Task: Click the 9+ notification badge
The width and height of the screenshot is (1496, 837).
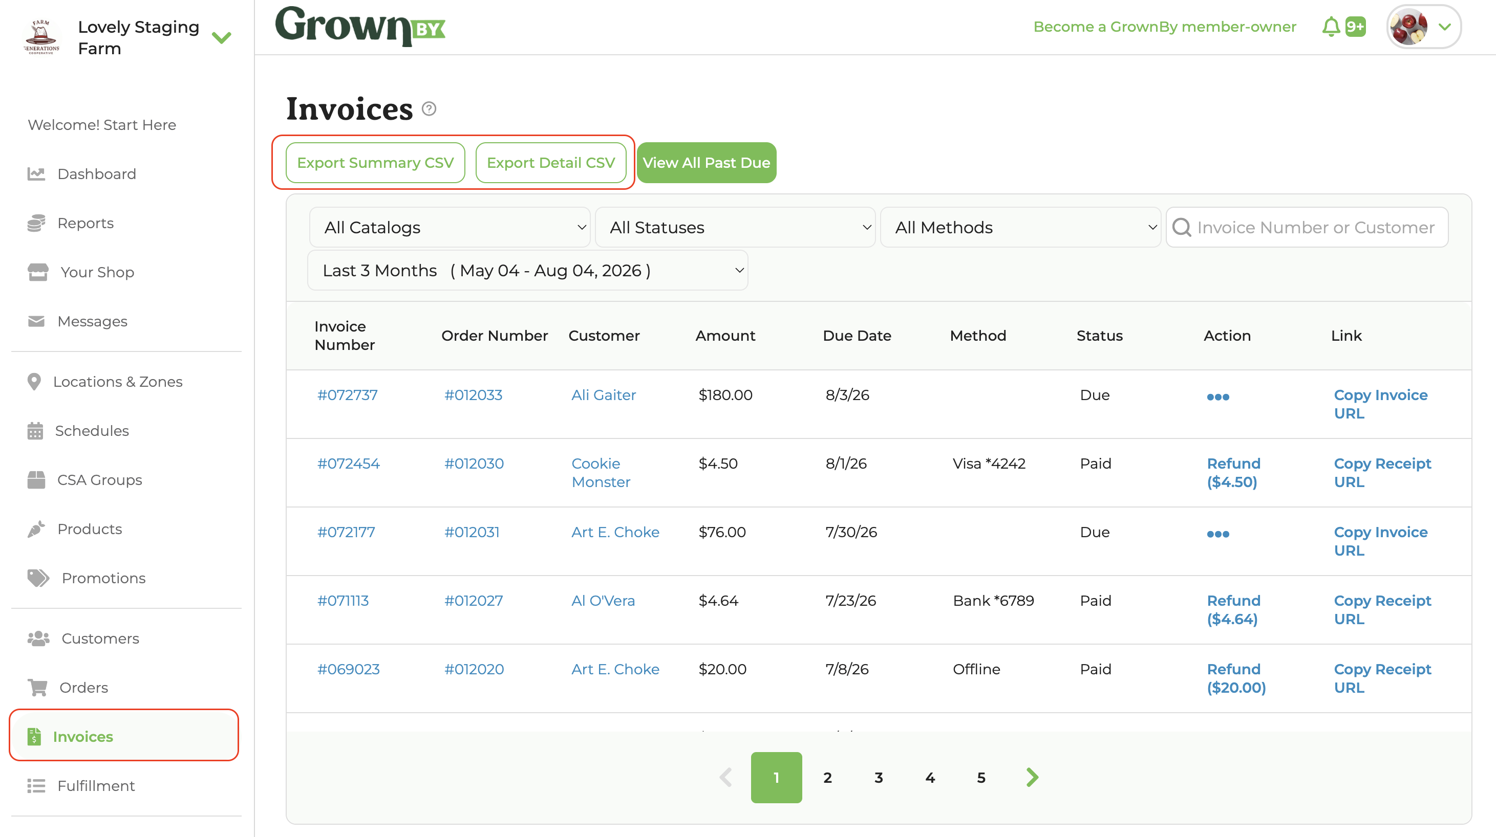Action: click(1355, 27)
